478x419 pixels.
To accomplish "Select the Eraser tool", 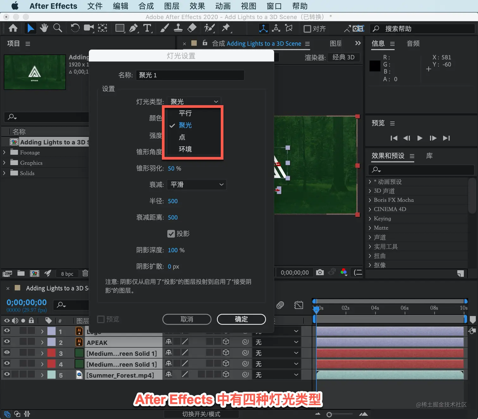I will [192, 28].
